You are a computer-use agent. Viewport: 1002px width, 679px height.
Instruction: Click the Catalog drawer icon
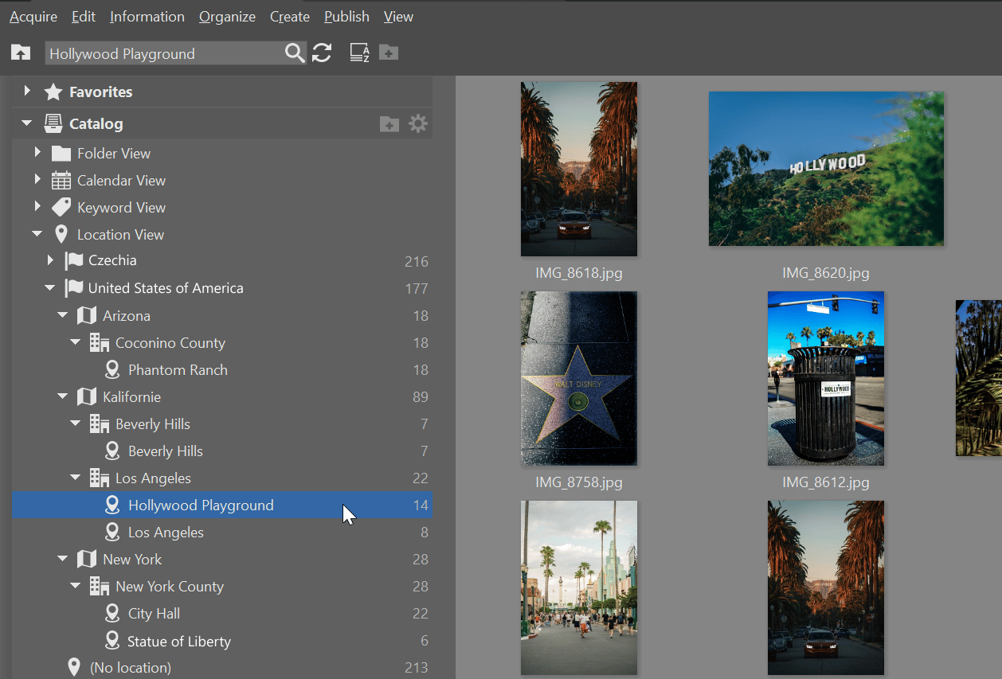click(x=53, y=123)
